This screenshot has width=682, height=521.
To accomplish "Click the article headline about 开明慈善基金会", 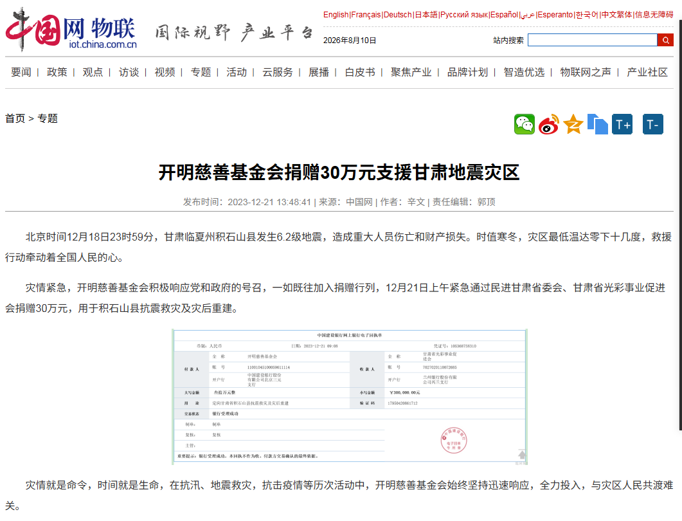I will tap(339, 172).
